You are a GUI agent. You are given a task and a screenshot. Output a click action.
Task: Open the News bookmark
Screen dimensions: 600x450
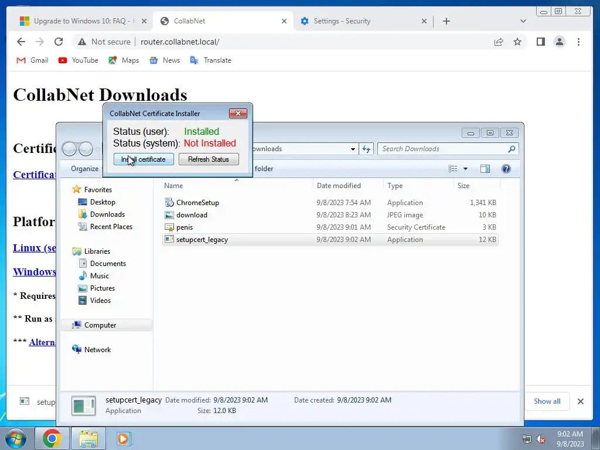pyautogui.click(x=165, y=60)
